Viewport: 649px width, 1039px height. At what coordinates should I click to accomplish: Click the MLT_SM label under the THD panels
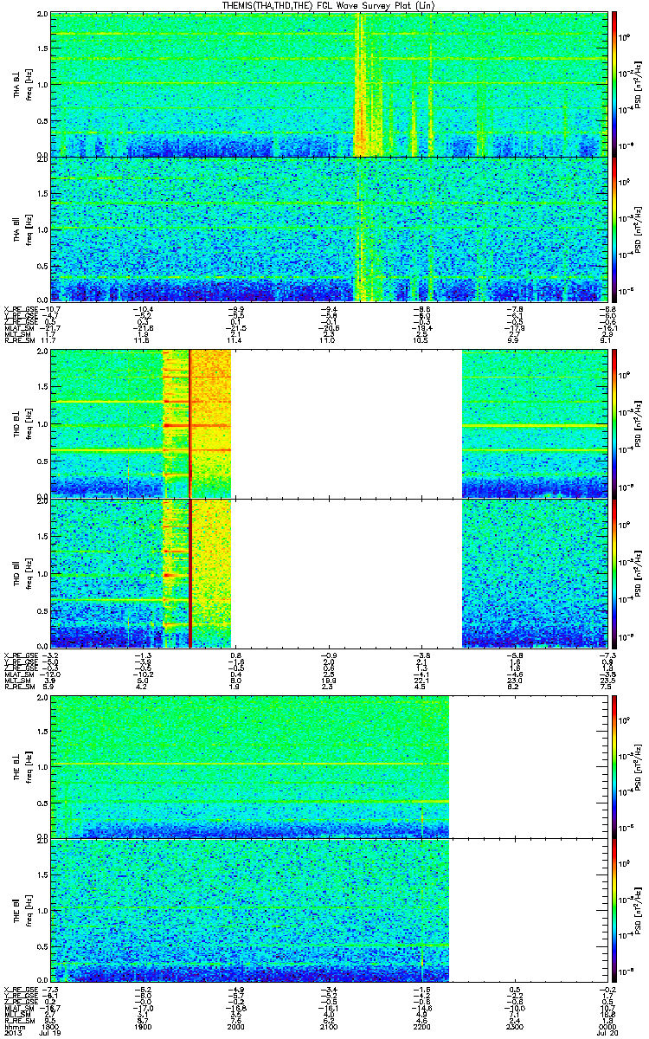(17, 682)
